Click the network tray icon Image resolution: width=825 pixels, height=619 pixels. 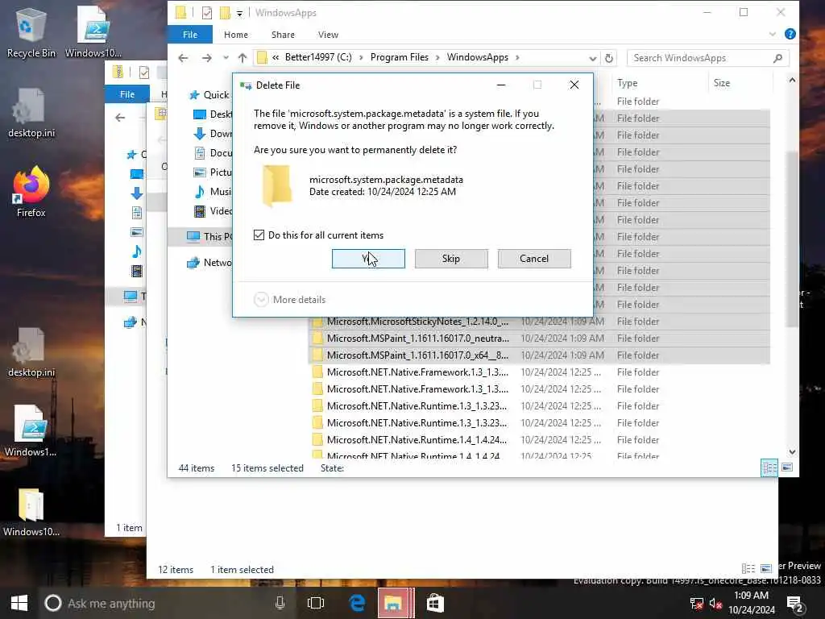(x=697, y=604)
